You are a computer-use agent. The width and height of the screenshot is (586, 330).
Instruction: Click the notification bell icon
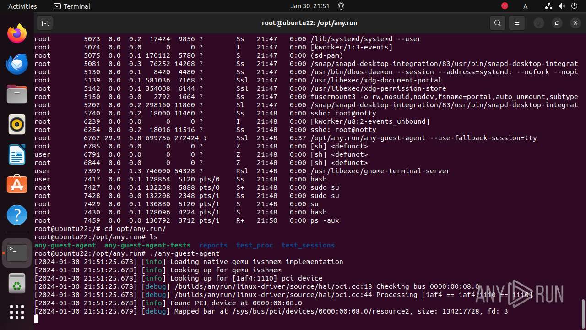[341, 6]
